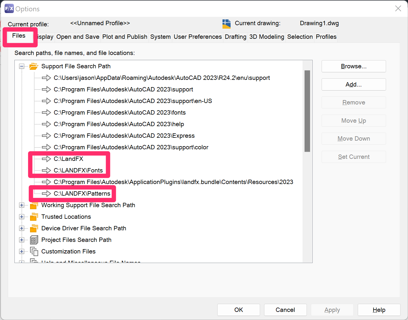Screen dimensions: 408x320
Task: Click the Apply button
Action: click(x=332, y=310)
